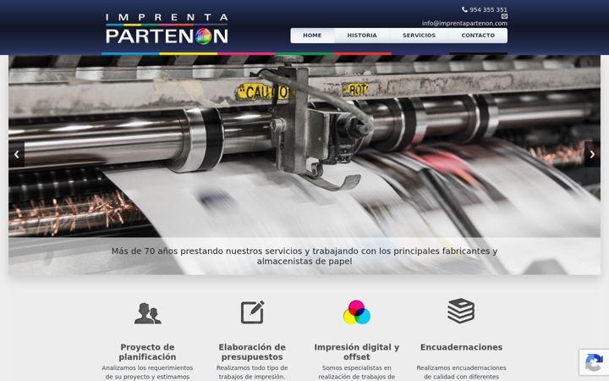This screenshot has height=381, width=609.
Task: Click the Elaboración de presupuestos heading
Action: (x=252, y=352)
